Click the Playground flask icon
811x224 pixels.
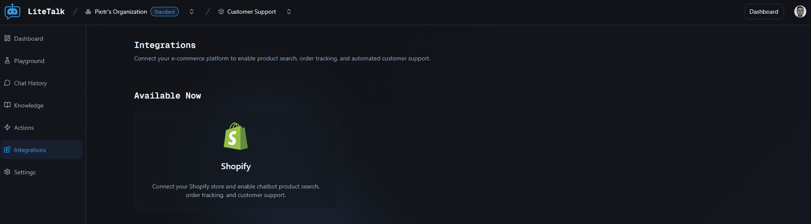(7, 60)
